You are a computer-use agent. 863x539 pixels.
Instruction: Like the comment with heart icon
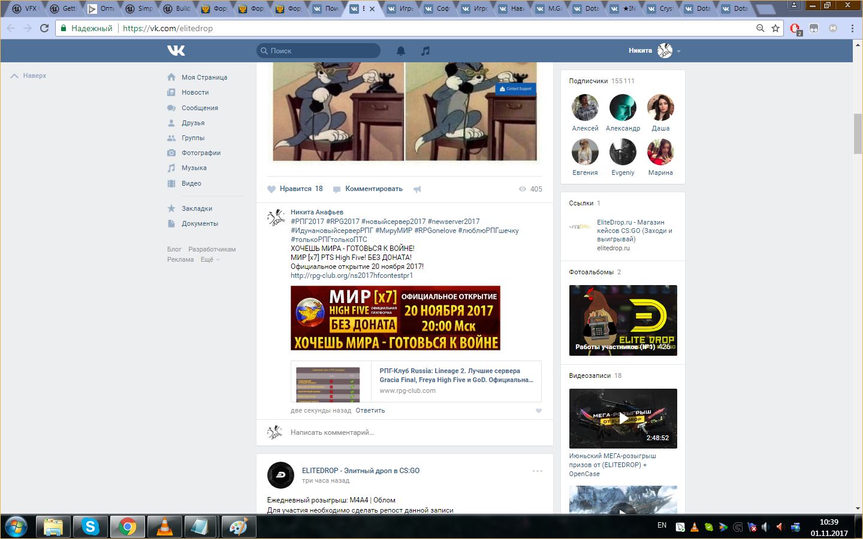(538, 411)
